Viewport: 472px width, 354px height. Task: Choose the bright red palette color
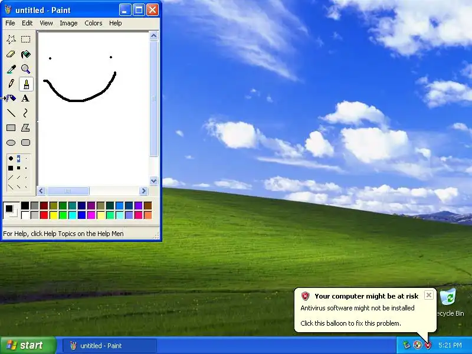pos(44,215)
